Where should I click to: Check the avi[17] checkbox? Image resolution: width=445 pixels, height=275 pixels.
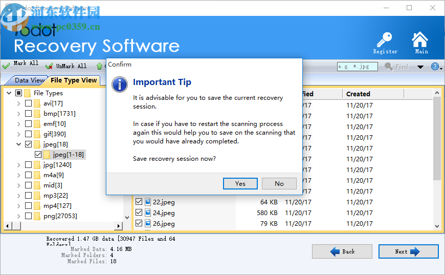[28, 103]
